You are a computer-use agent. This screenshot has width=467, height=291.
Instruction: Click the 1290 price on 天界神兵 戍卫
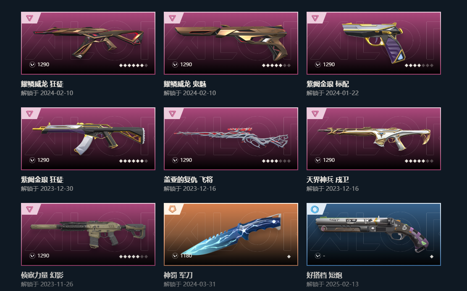coord(329,160)
